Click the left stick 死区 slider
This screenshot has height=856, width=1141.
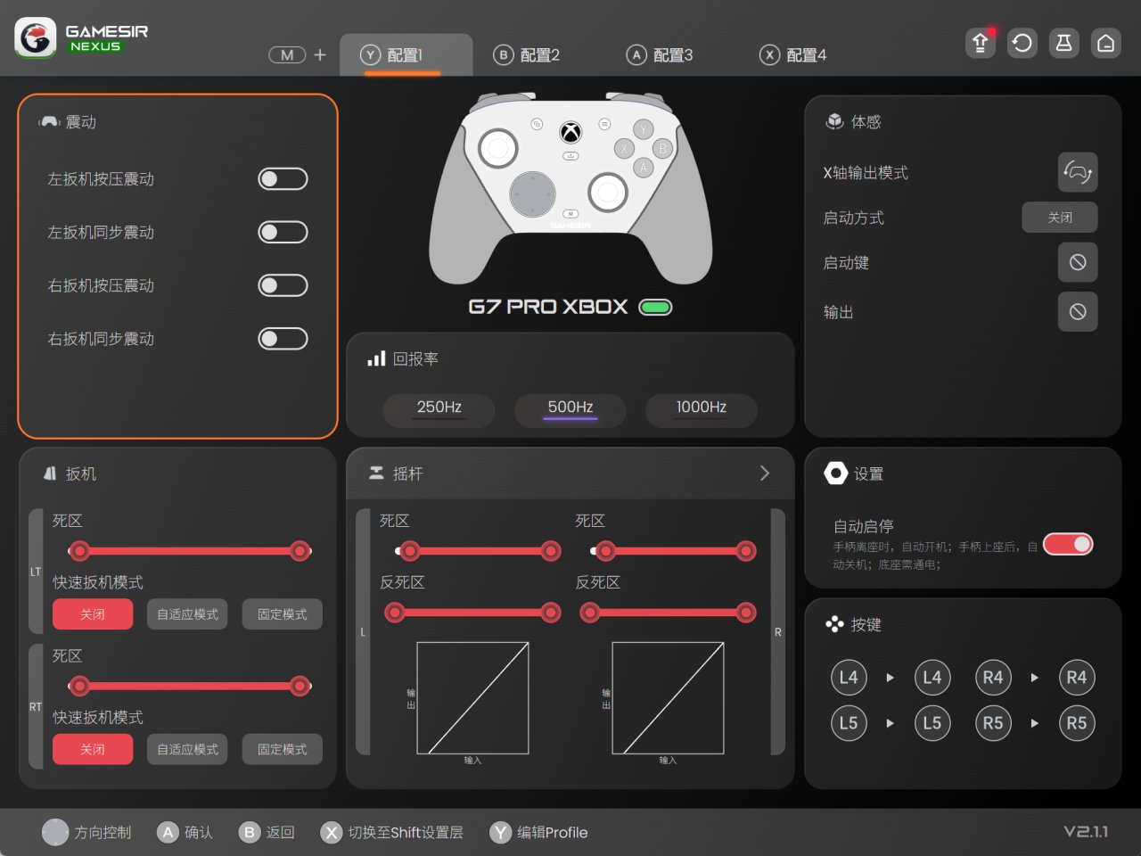[479, 551]
